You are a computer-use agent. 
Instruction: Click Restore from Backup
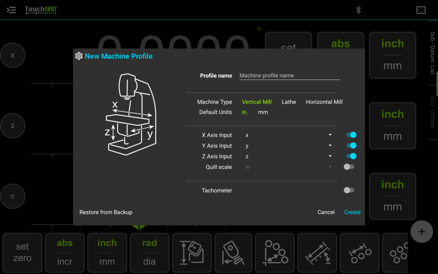click(x=106, y=212)
